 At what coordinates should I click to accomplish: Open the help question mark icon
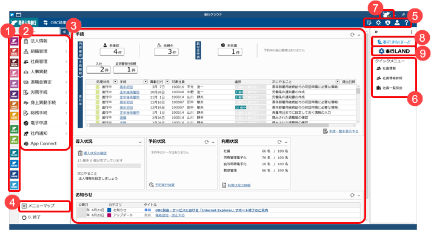[x=406, y=23]
